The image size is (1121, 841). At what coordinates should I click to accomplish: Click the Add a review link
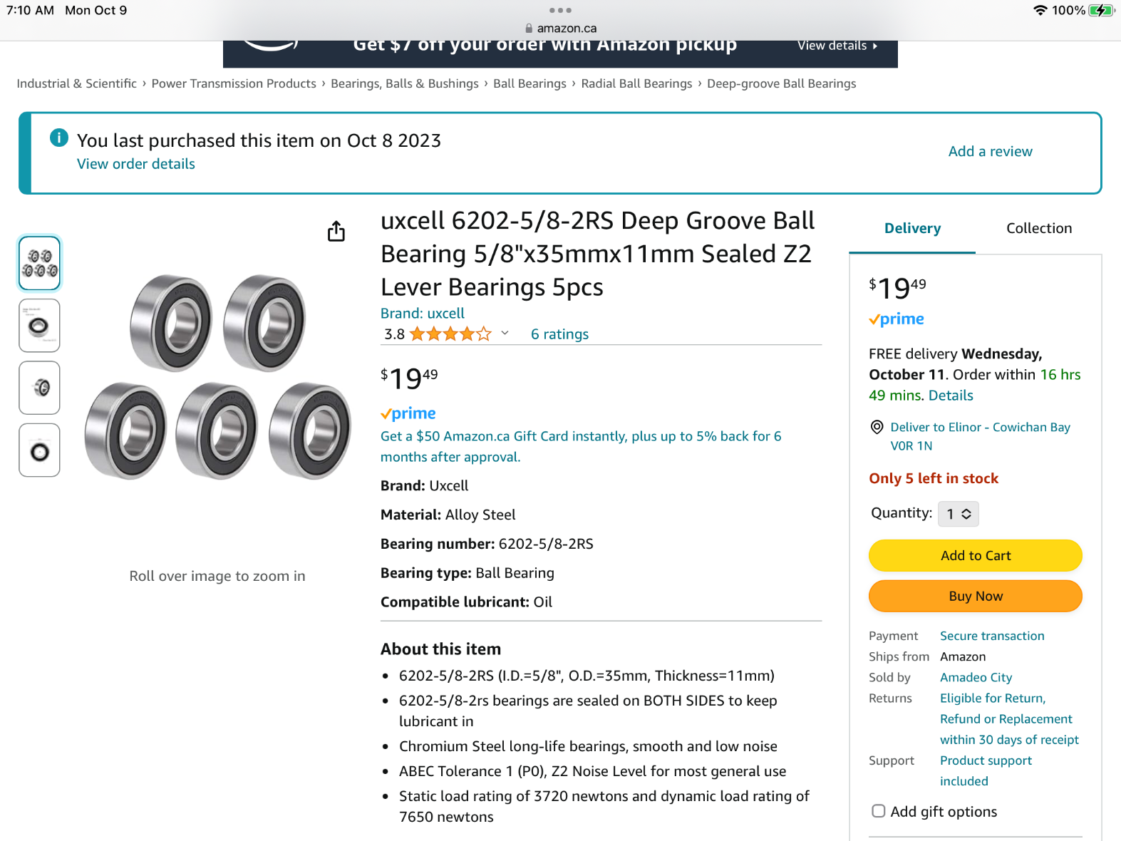tap(990, 151)
